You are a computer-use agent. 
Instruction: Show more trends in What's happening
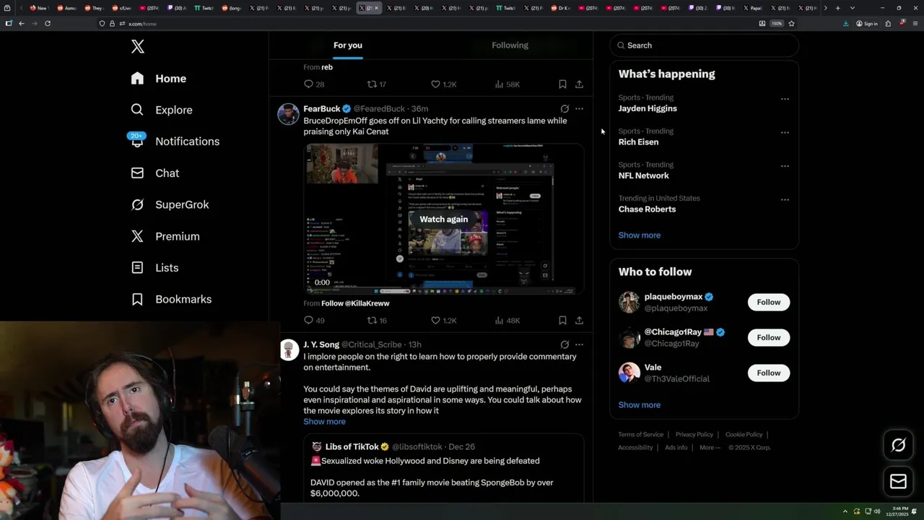point(639,235)
